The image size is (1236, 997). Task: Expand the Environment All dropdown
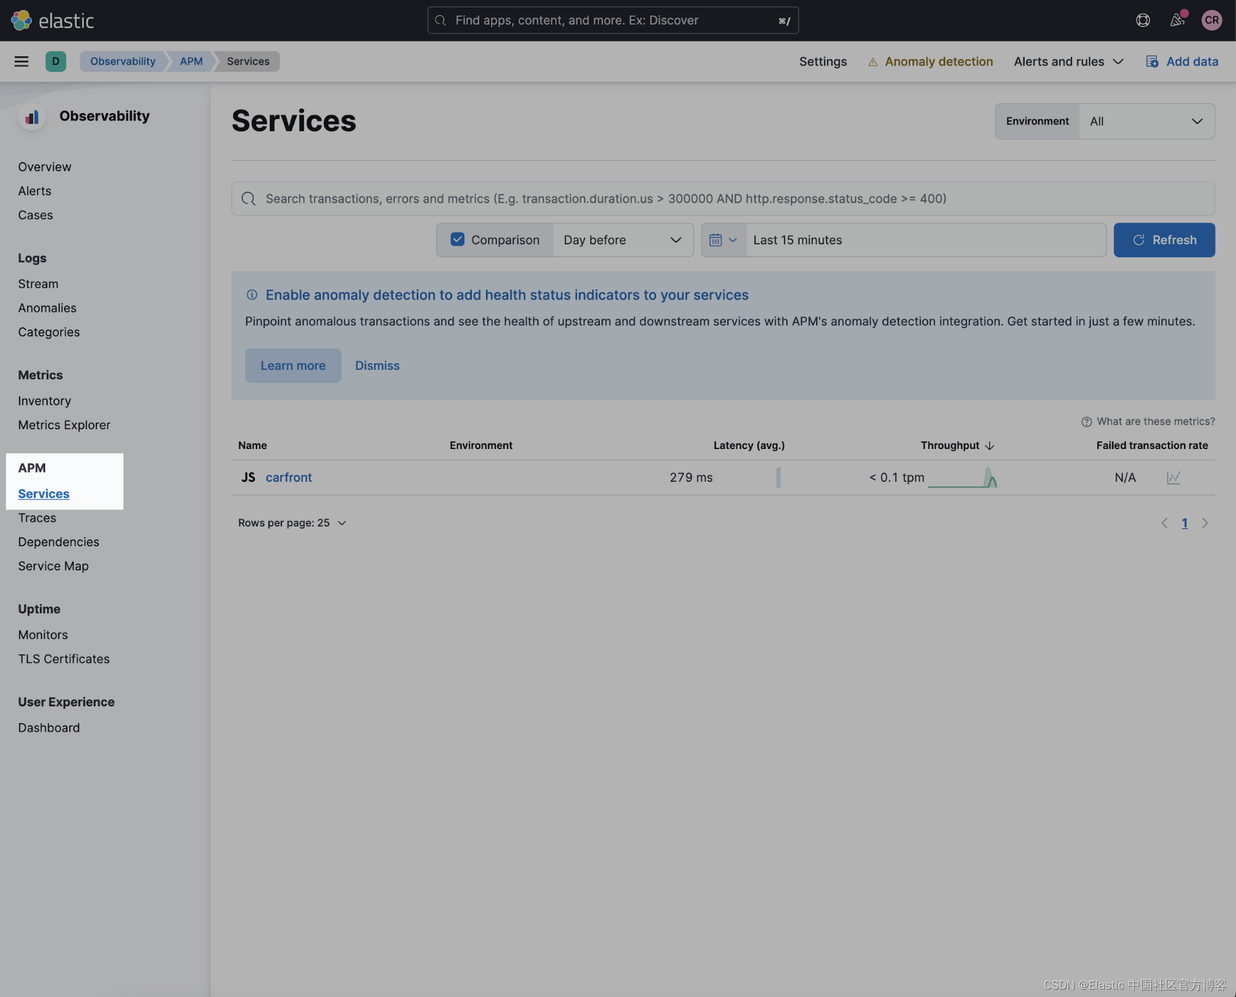1146,121
